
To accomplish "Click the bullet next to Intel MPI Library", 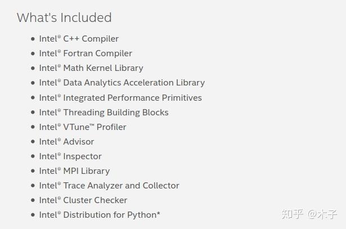I will tap(33, 171).
